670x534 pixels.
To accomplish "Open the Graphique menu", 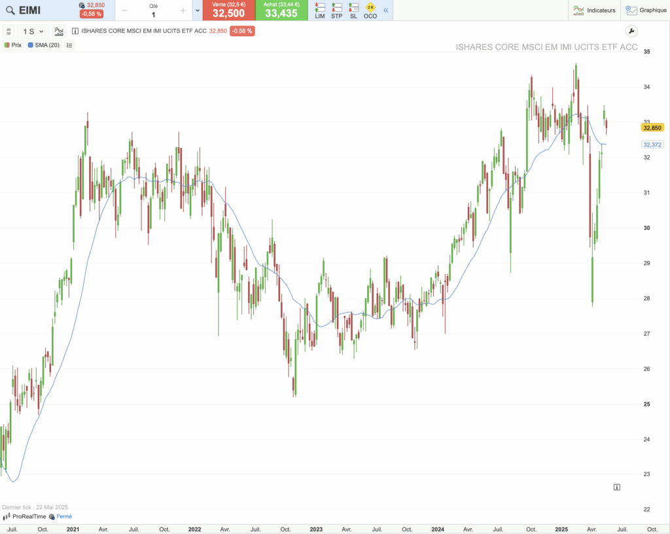I will (646, 10).
